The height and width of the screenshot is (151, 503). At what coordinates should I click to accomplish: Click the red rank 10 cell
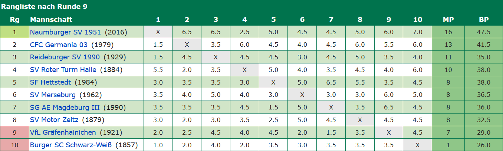(14, 145)
